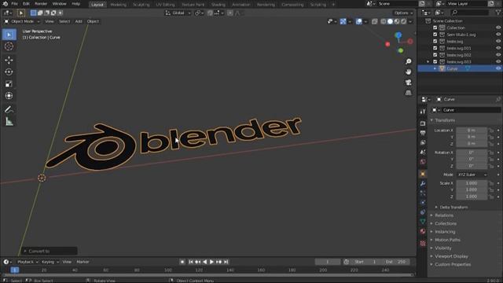Select the Annotate pencil tool
Viewport: 503px width, 283px height.
coord(9,109)
